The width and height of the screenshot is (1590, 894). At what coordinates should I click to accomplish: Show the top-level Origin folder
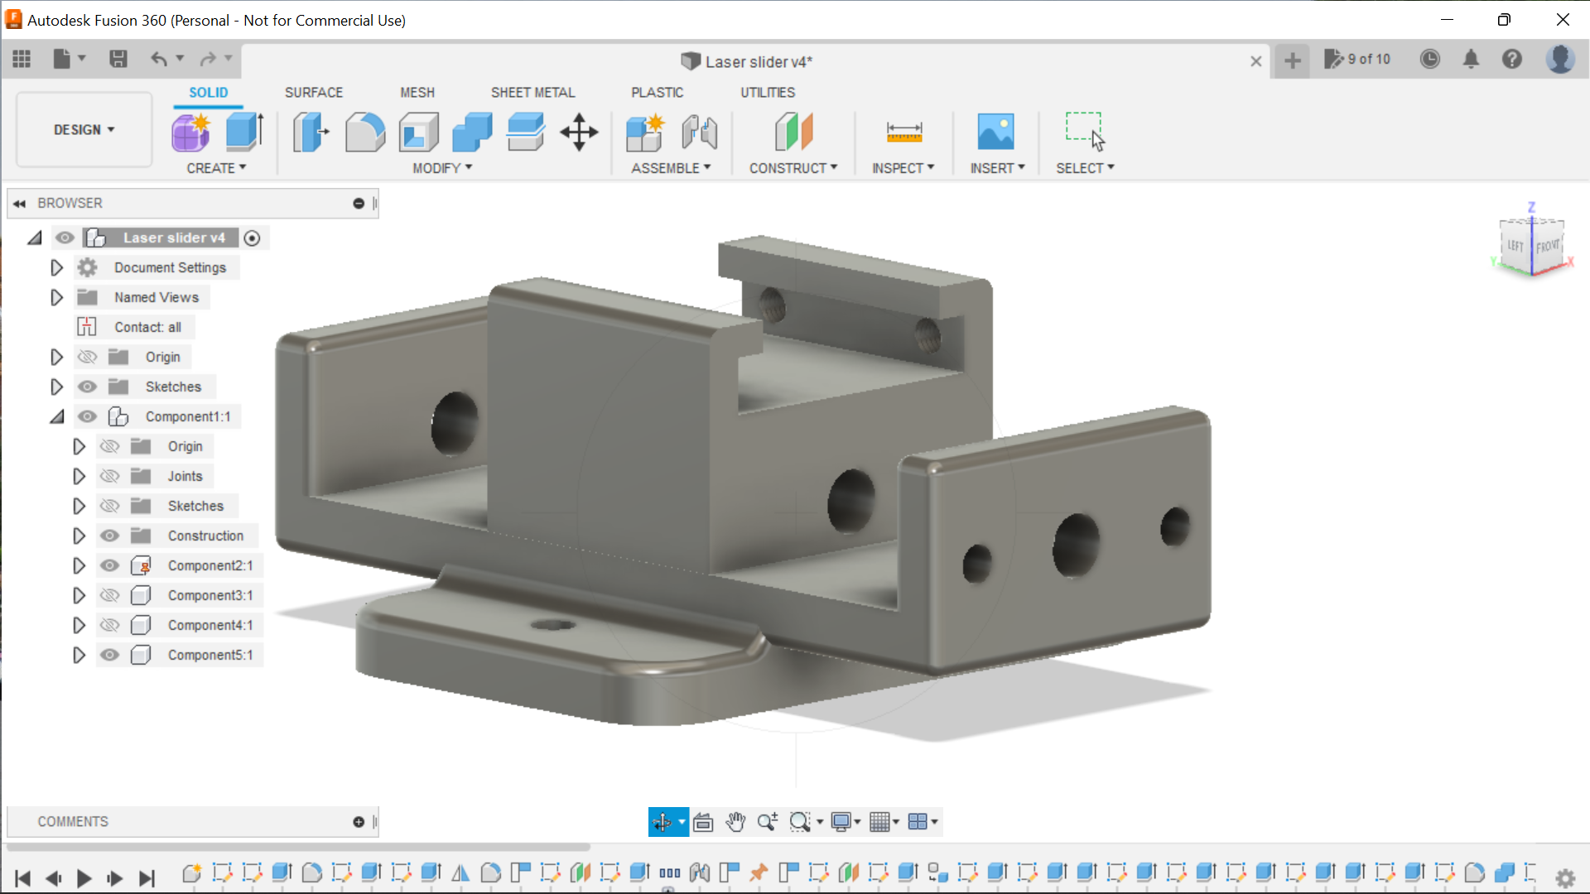coord(87,358)
